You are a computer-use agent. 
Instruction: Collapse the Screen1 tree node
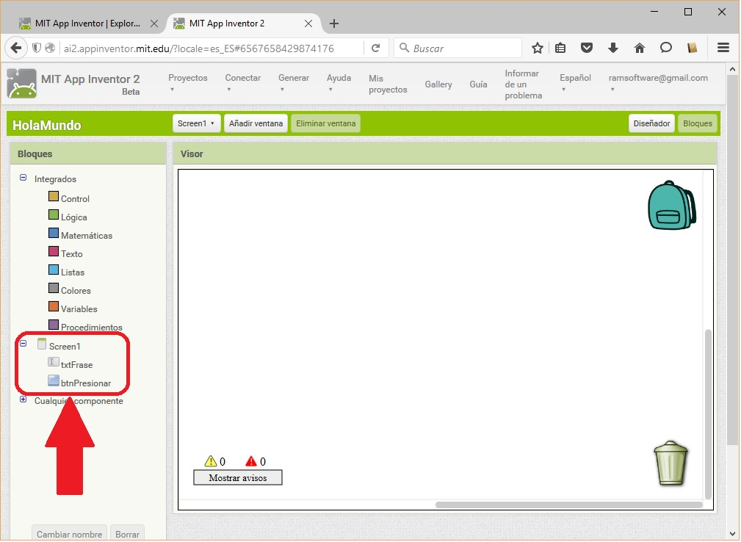pos(24,343)
